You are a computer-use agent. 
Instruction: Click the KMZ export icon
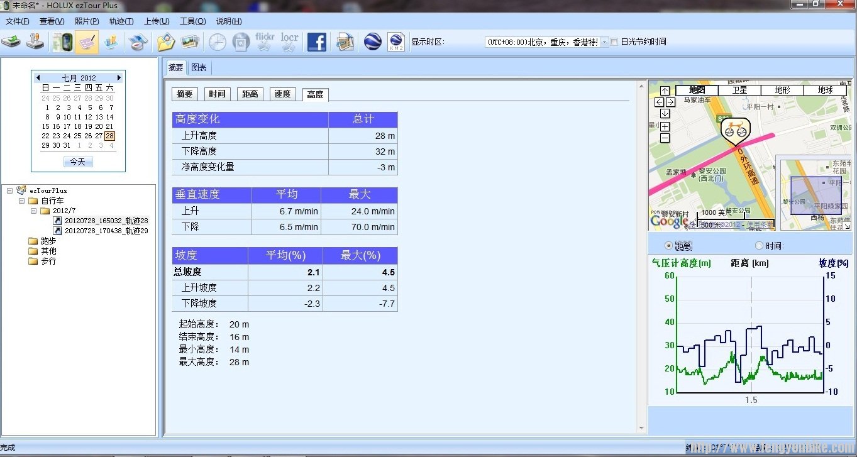[395, 41]
